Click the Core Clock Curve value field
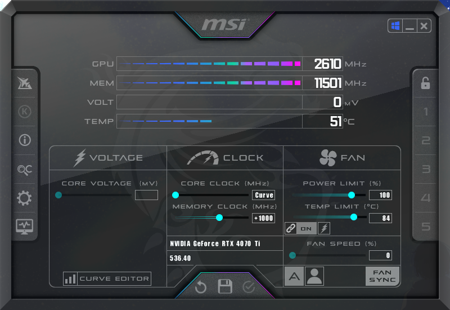450x310 pixels. [264, 195]
